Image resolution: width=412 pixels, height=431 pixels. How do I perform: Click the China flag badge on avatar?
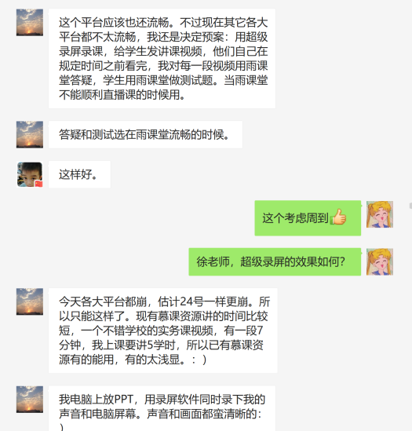(38, 184)
